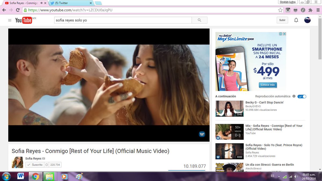Open YouTube notifications bell
The width and height of the screenshot is (322, 181).
296,20
